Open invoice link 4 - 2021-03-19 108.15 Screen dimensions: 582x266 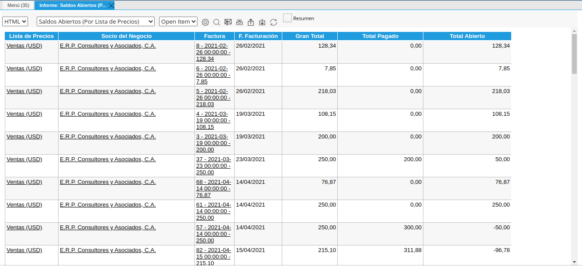213,121
